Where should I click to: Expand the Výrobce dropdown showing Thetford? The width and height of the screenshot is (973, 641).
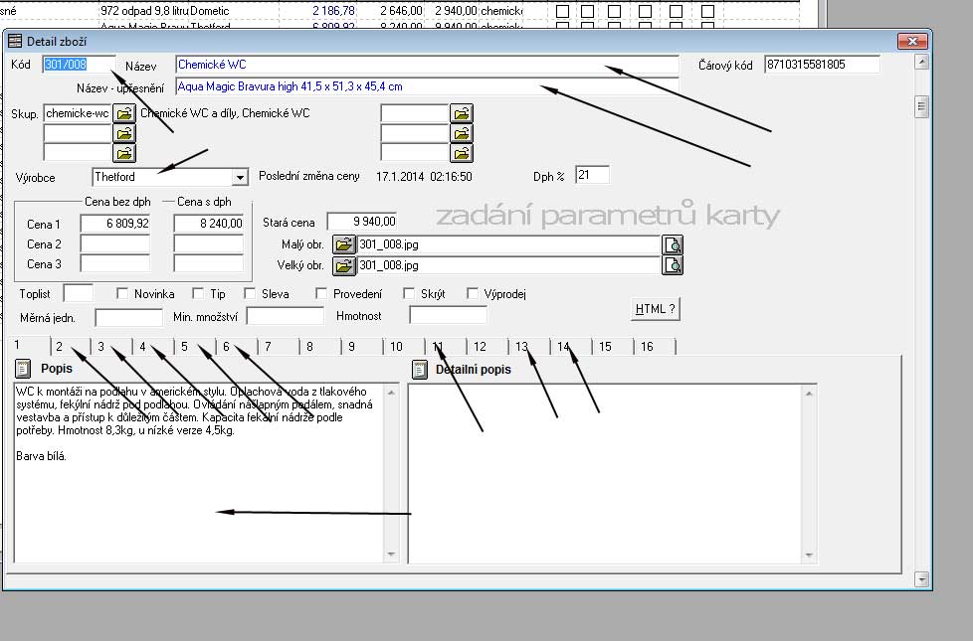point(239,177)
